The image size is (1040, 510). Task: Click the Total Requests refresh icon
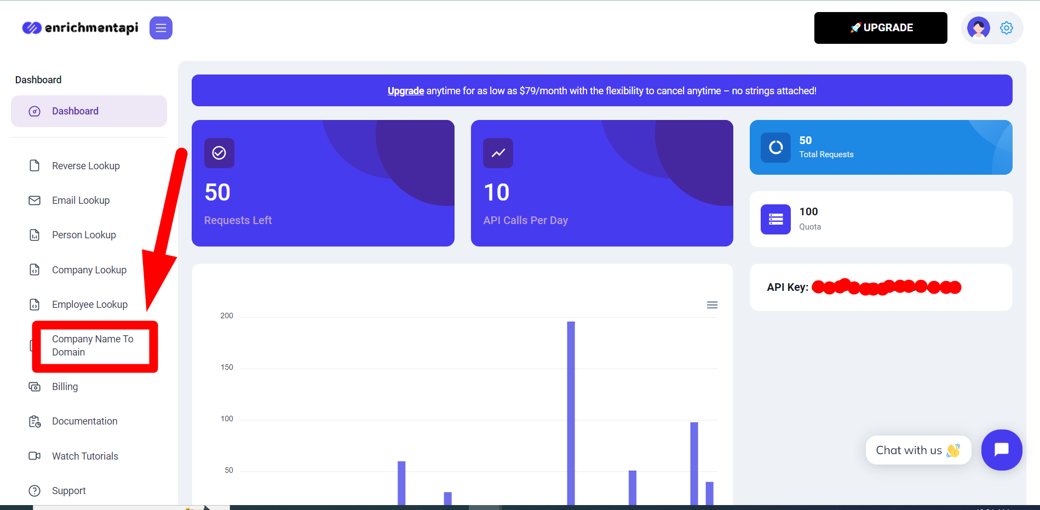tap(775, 147)
